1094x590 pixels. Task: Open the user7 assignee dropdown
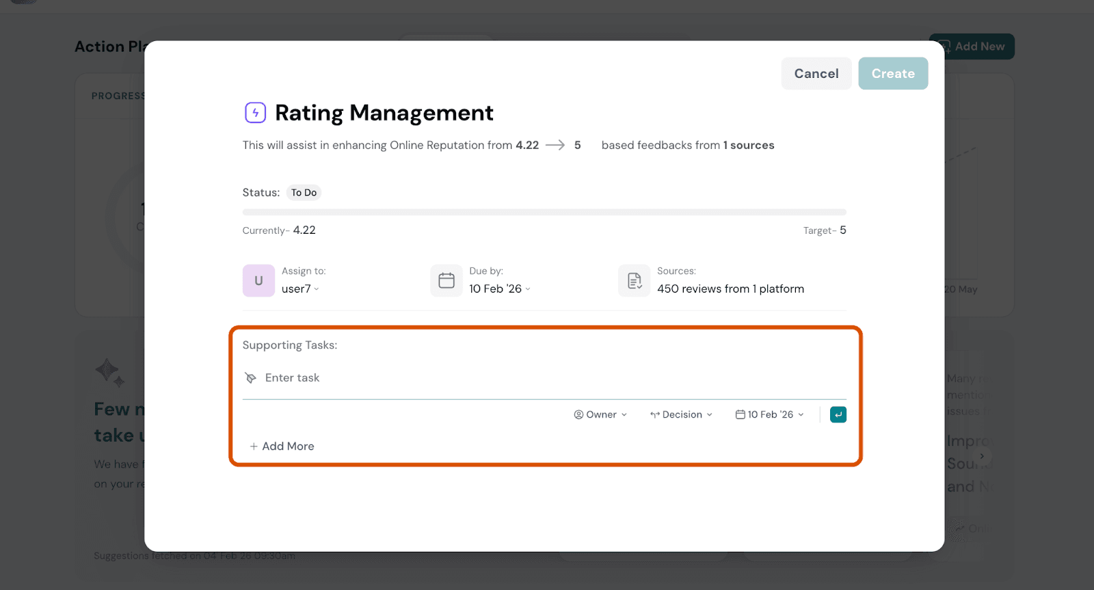tap(300, 289)
